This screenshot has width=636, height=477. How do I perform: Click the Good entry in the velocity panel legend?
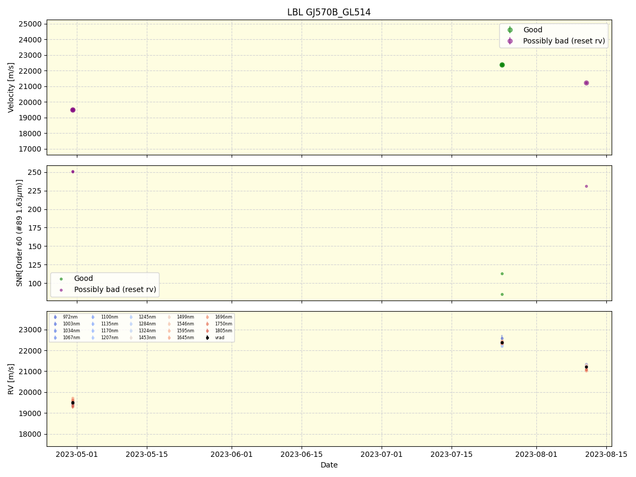pos(533,30)
